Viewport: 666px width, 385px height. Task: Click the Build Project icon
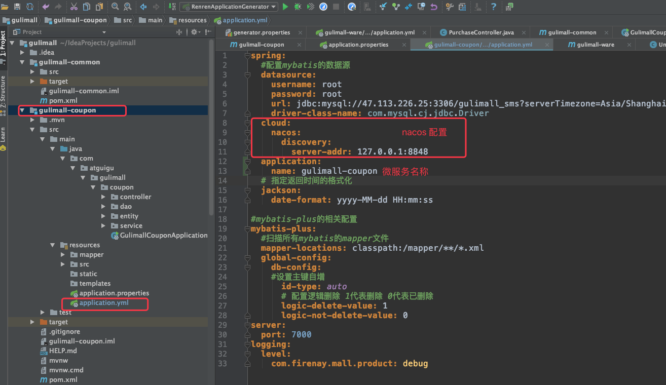coord(171,7)
